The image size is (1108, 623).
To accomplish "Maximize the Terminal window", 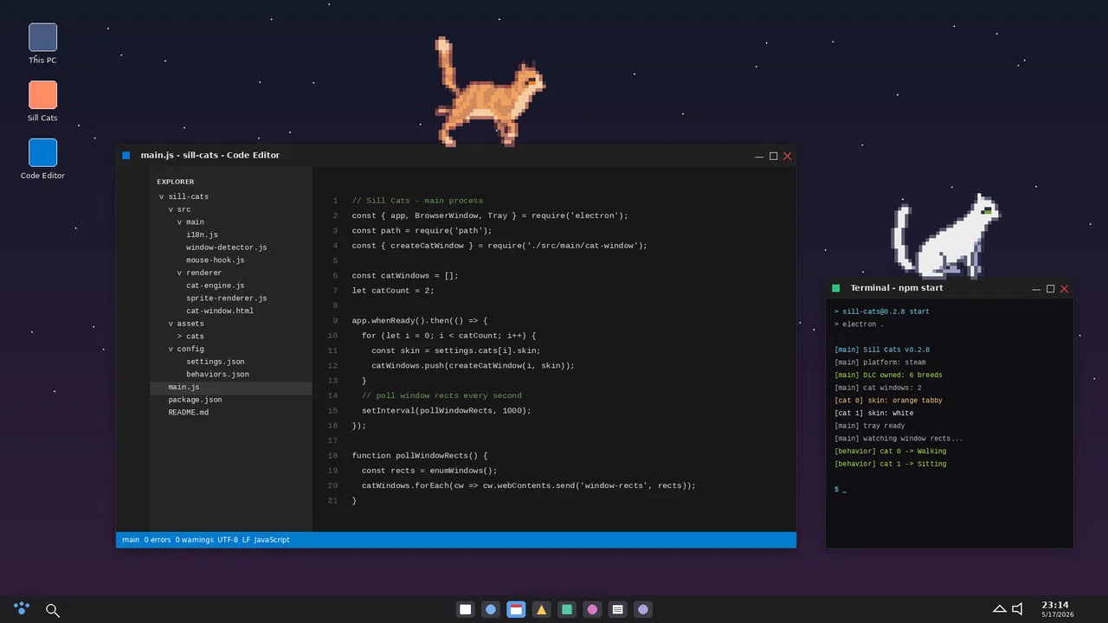I will tap(1050, 289).
